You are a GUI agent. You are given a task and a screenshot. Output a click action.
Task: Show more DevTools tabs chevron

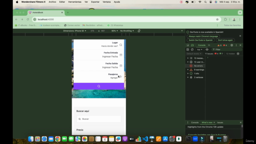coord(209,45)
